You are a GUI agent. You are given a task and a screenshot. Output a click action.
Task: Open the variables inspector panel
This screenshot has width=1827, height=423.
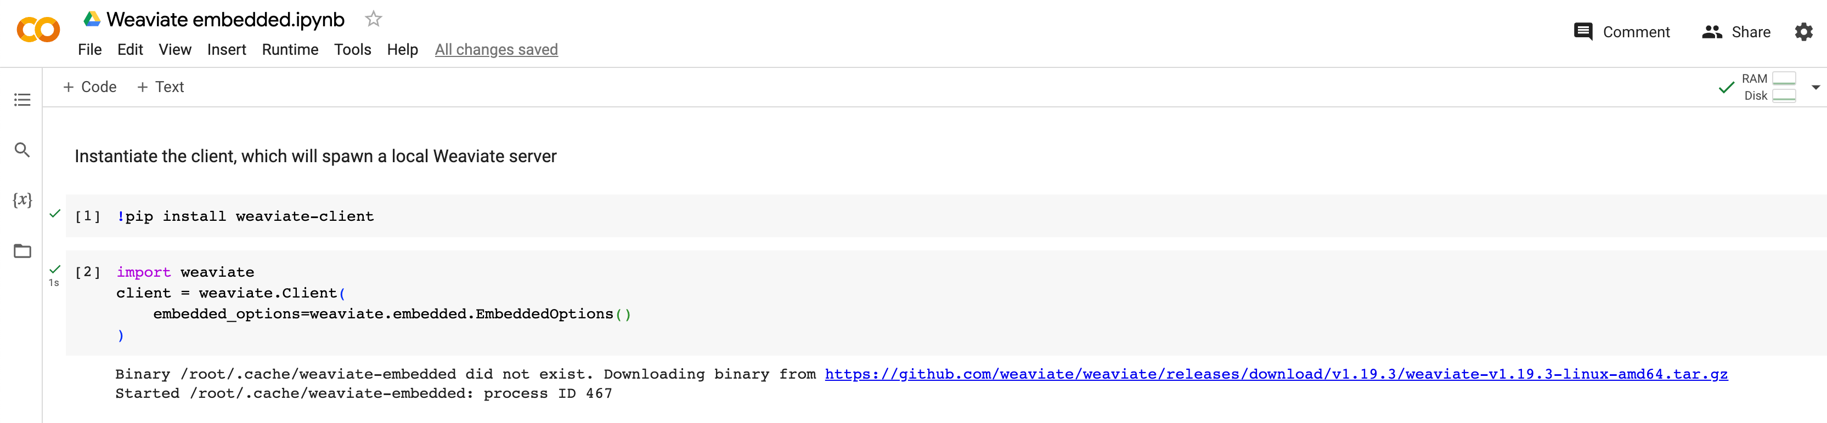22,200
